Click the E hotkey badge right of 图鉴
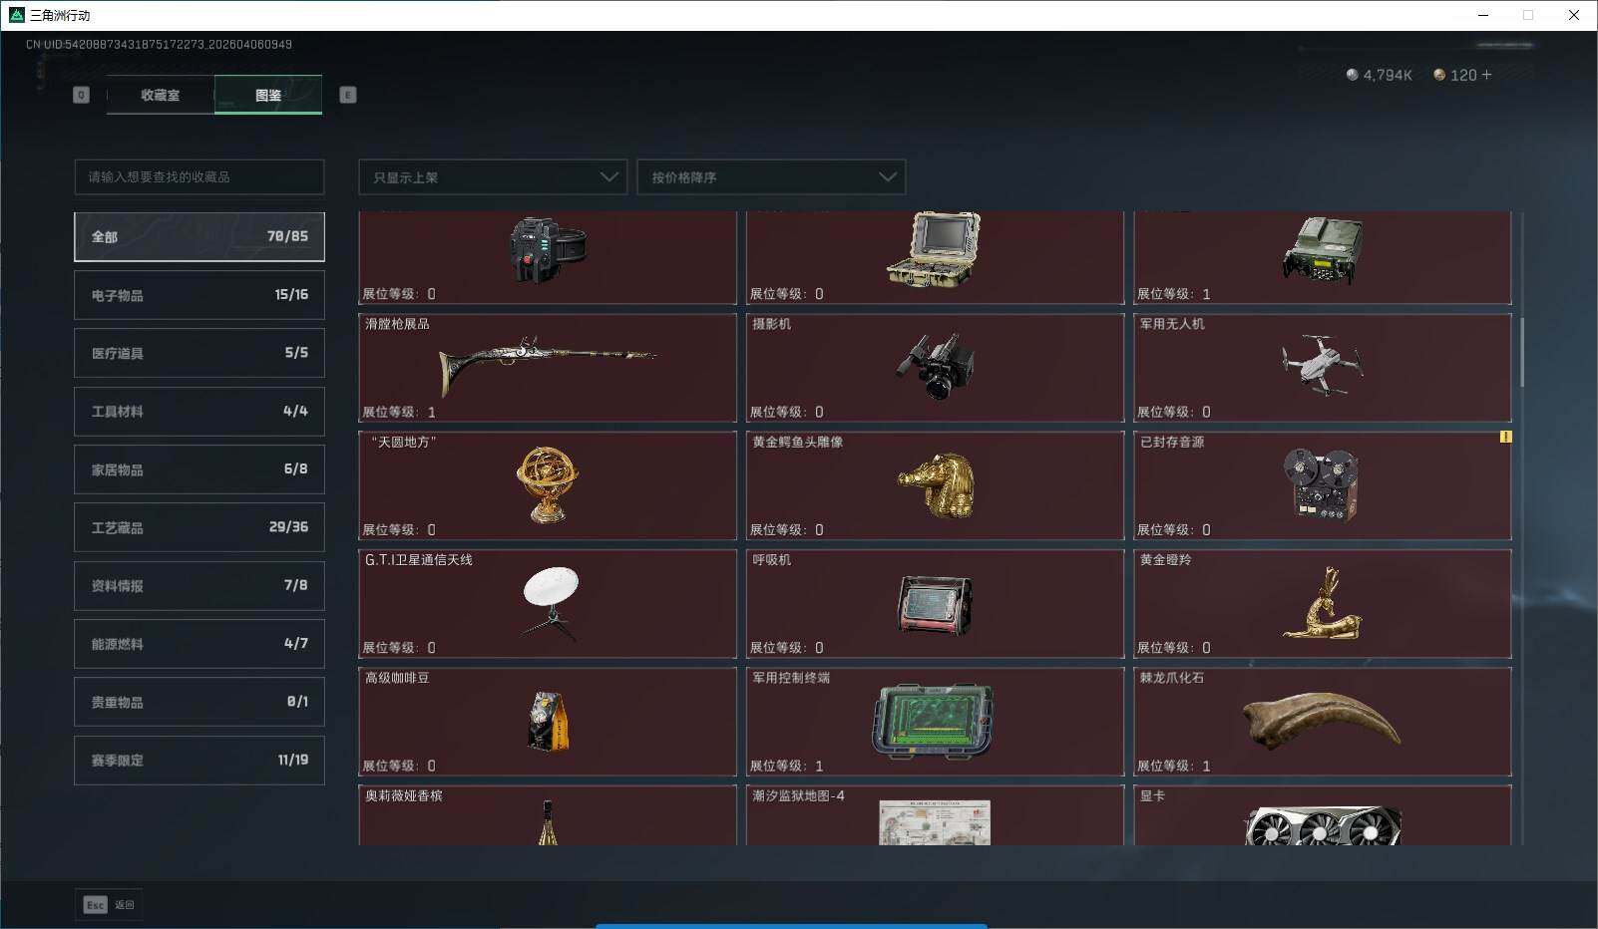The height and width of the screenshot is (929, 1598). tap(347, 95)
